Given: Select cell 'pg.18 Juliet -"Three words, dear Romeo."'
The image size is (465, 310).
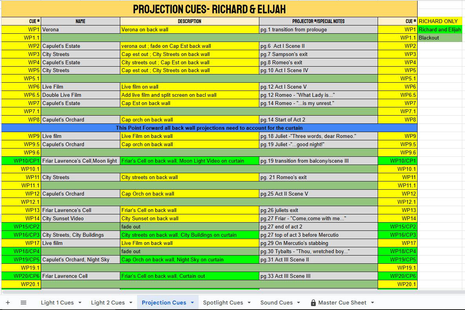Looking at the screenshot, I should (318, 136).
